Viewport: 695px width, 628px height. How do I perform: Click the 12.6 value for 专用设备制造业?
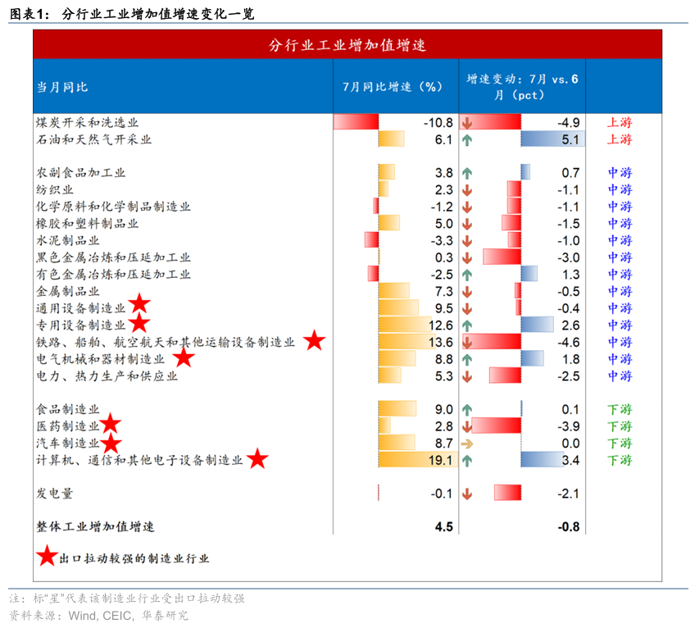pos(440,325)
